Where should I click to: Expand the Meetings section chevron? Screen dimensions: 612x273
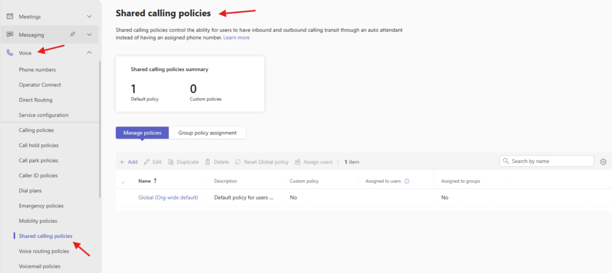pyautogui.click(x=90, y=16)
